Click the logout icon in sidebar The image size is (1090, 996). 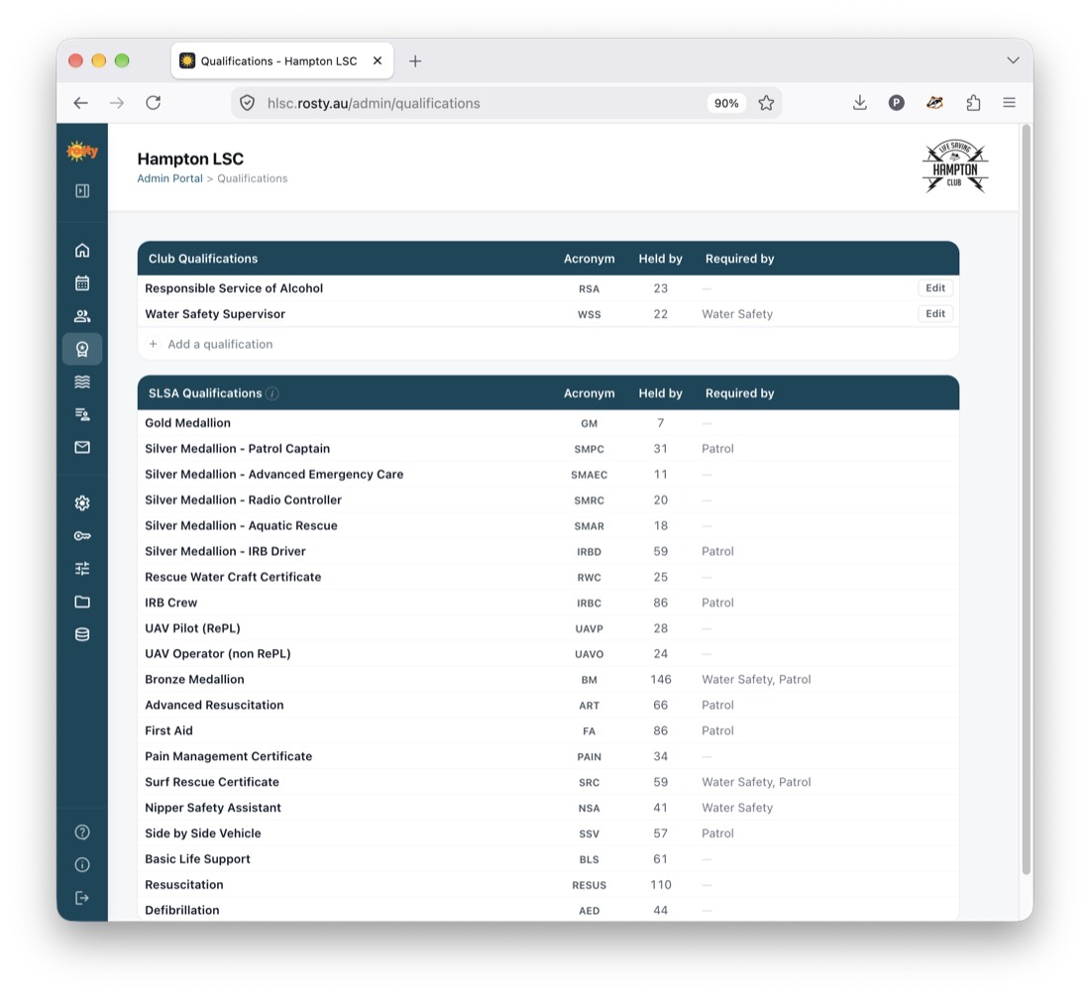click(x=82, y=898)
